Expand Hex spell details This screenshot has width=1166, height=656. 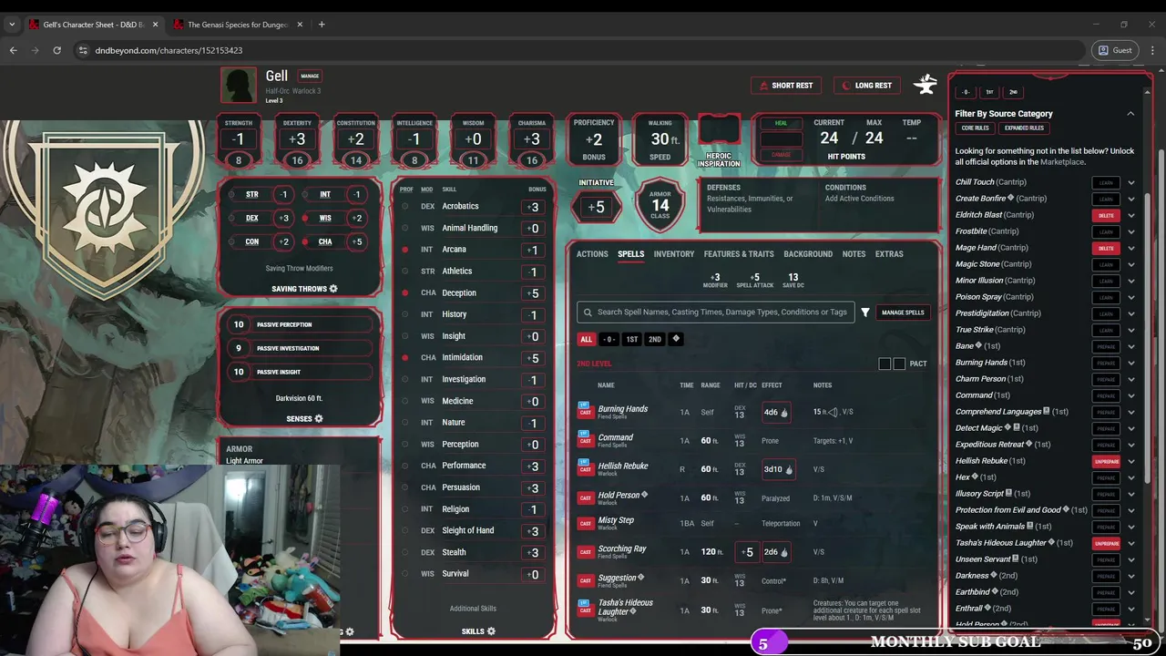tap(1130, 477)
